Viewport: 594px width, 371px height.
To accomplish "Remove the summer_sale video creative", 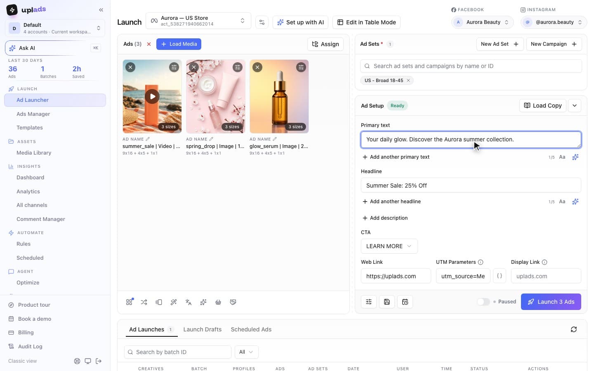I will pos(130,67).
